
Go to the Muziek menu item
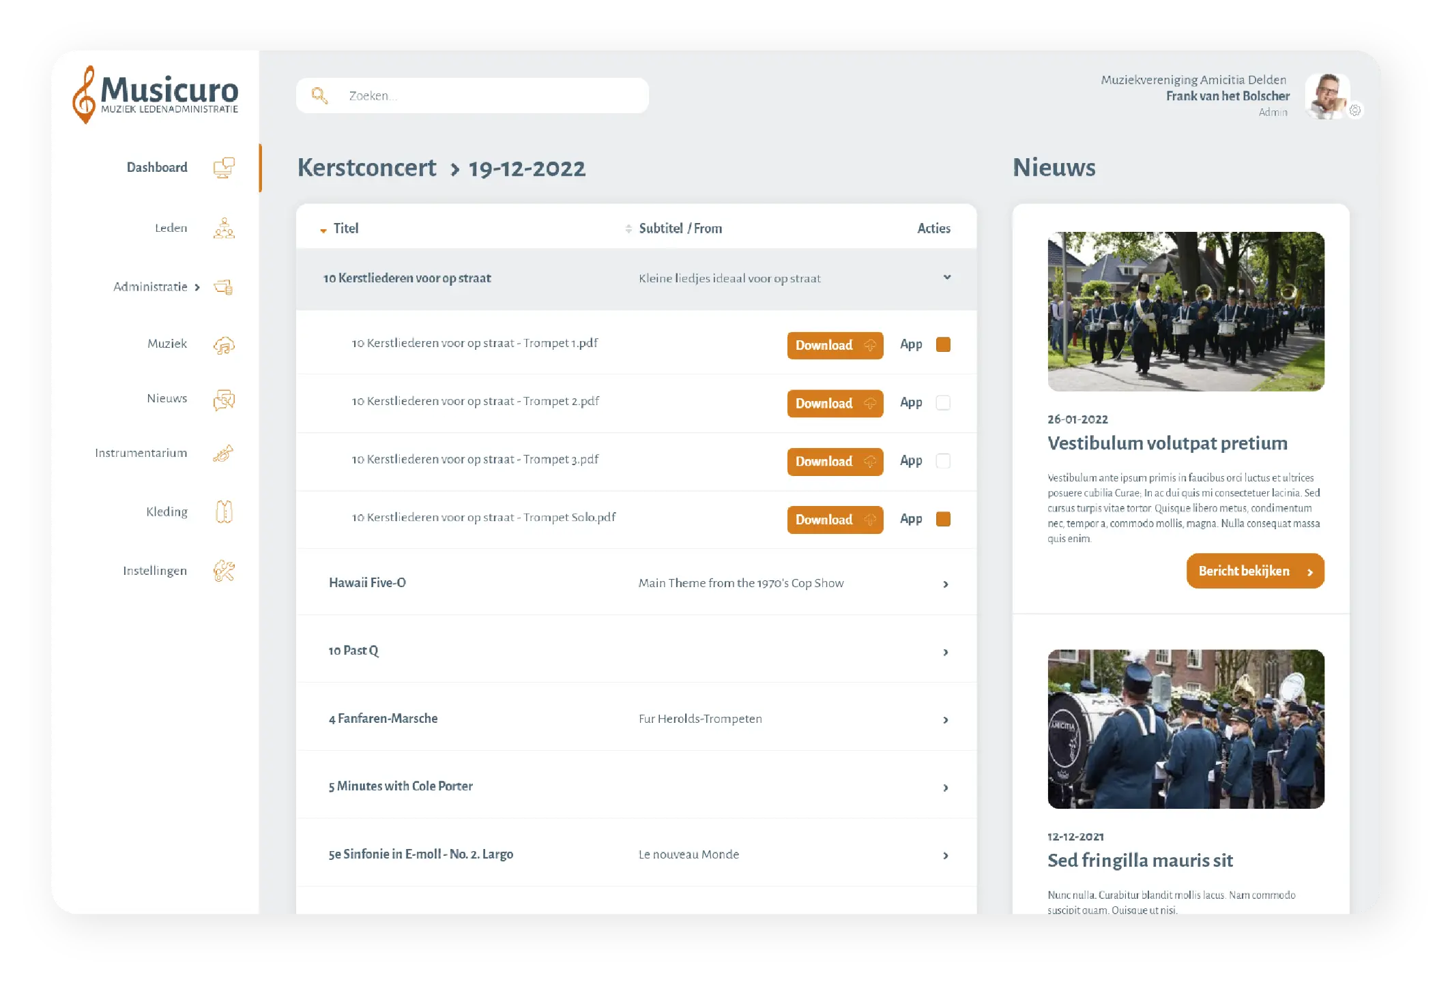(x=167, y=344)
